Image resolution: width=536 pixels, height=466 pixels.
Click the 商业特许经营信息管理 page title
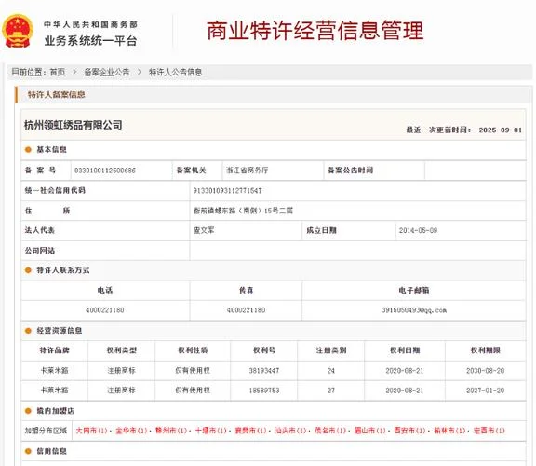[315, 31]
